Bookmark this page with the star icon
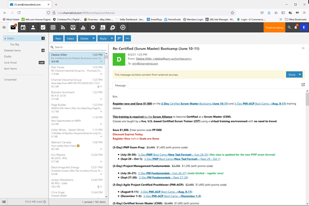This screenshot has height=206, width=309. (233, 13)
